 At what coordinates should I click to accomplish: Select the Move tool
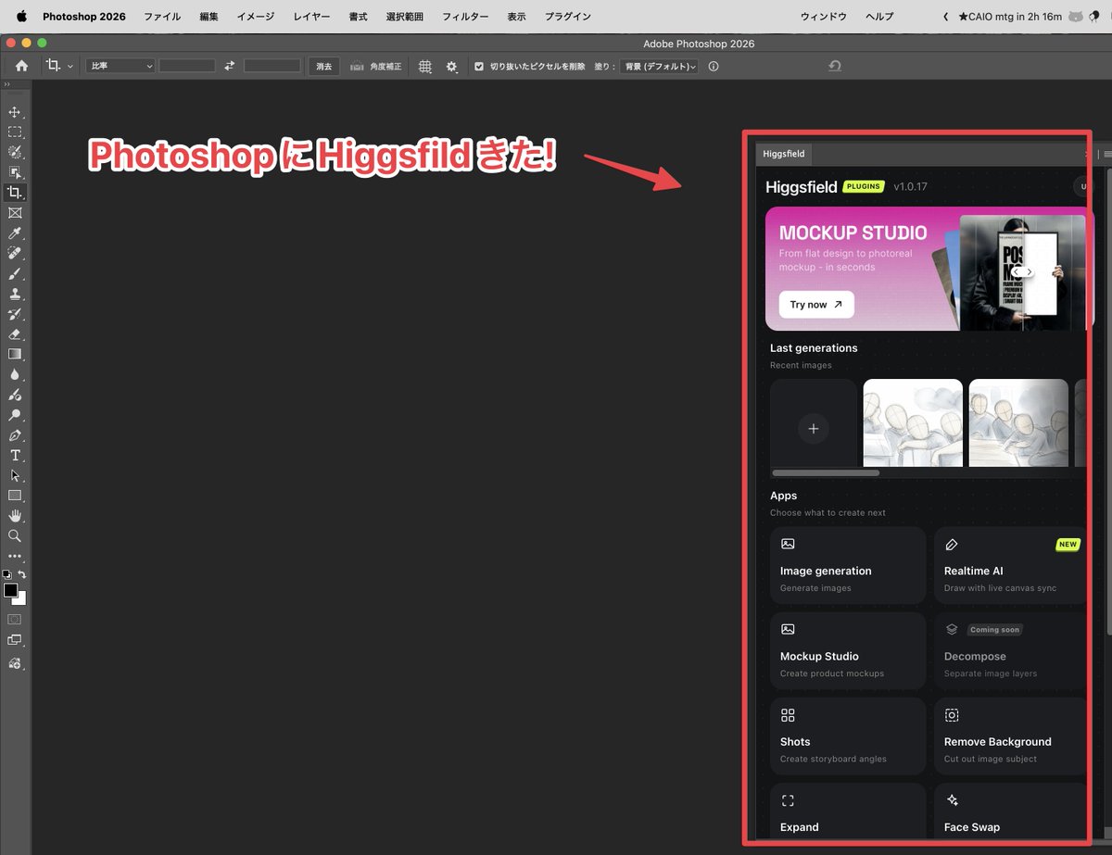coord(15,112)
